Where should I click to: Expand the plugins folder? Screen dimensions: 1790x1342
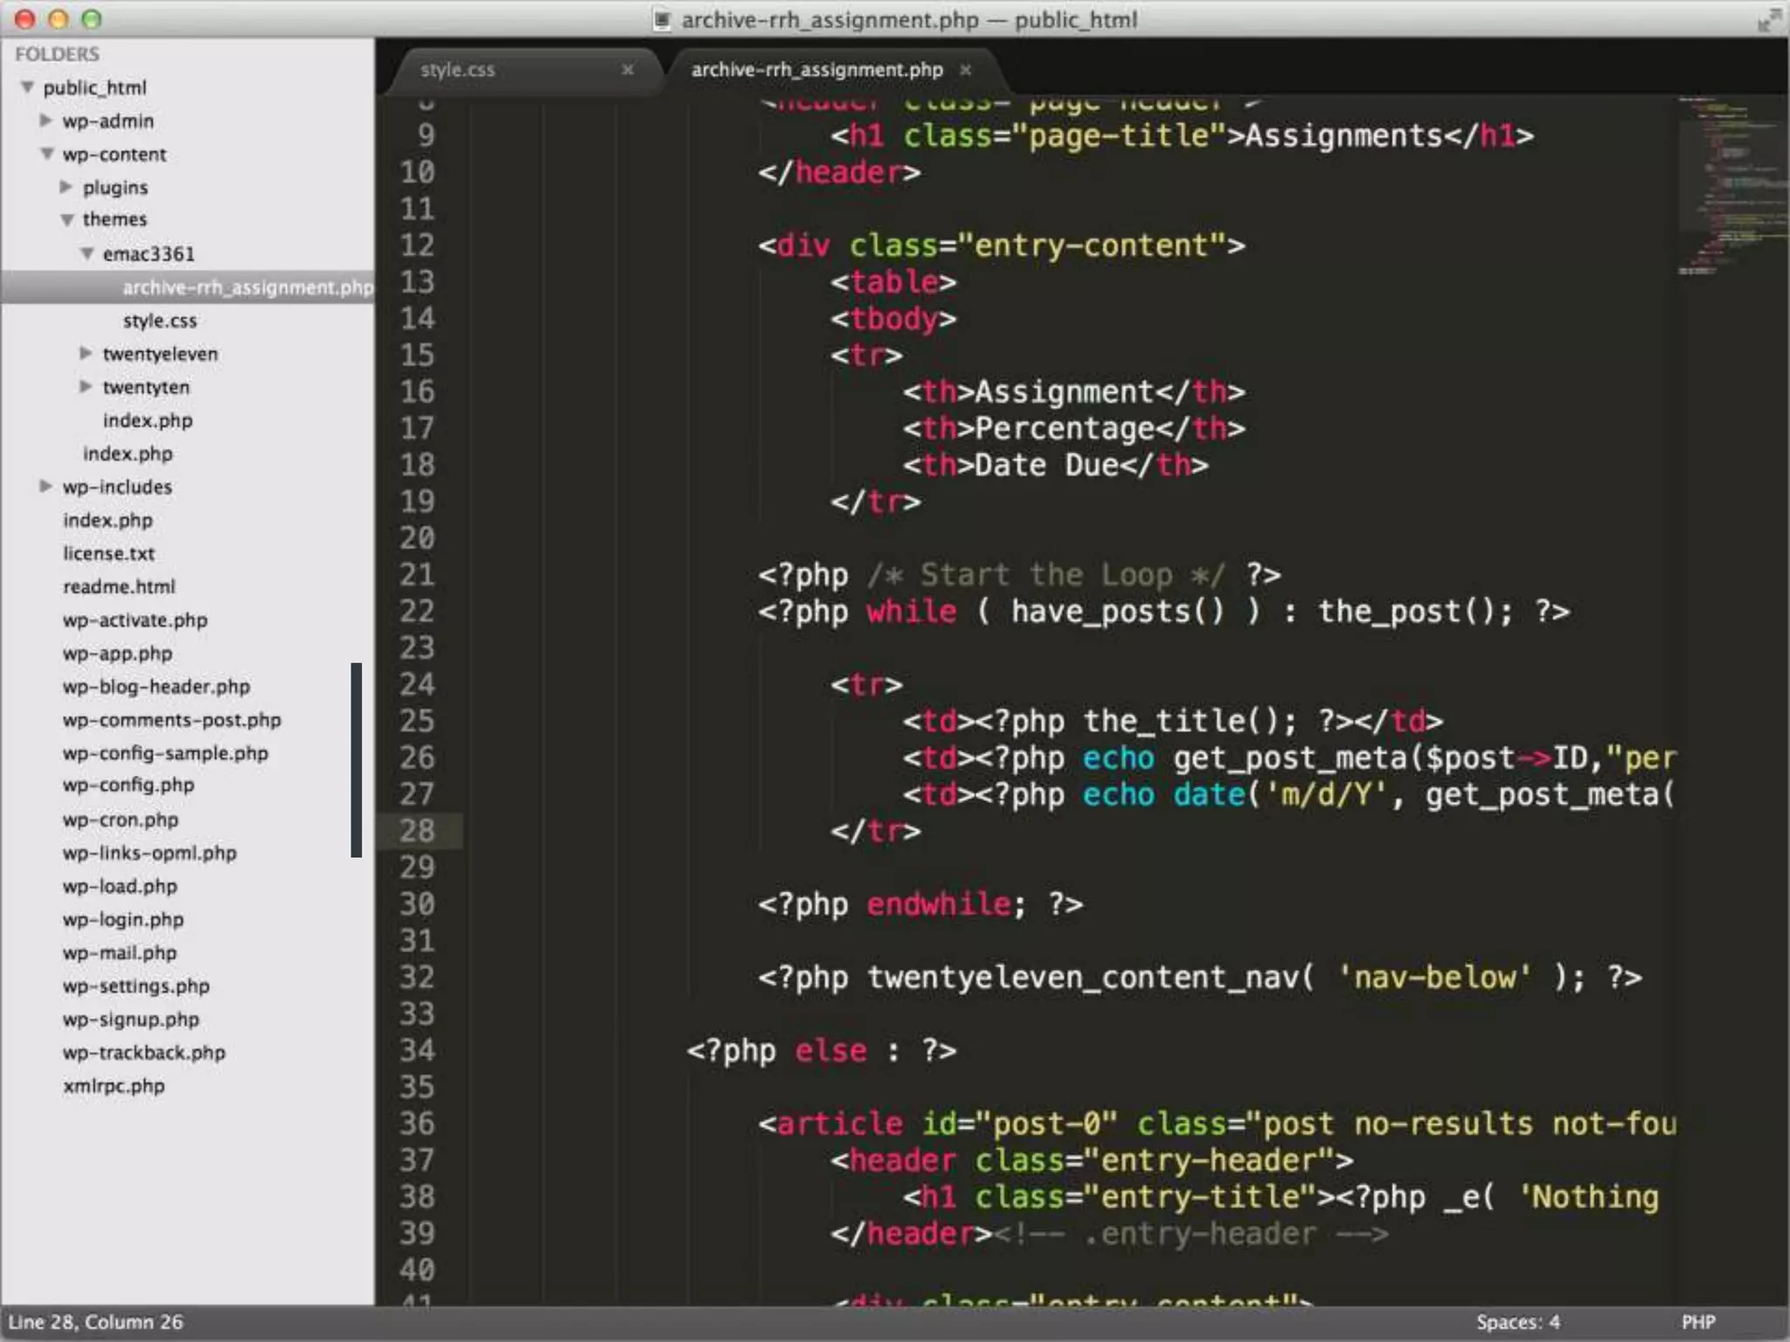point(66,187)
